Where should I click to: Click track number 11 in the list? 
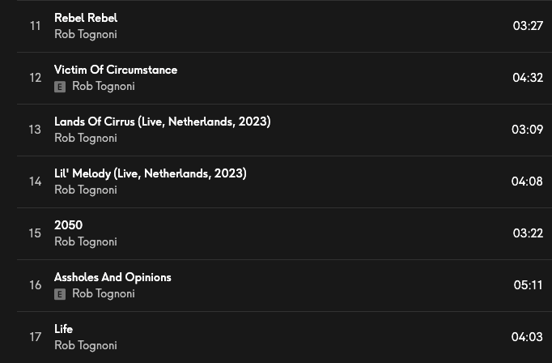click(x=35, y=26)
